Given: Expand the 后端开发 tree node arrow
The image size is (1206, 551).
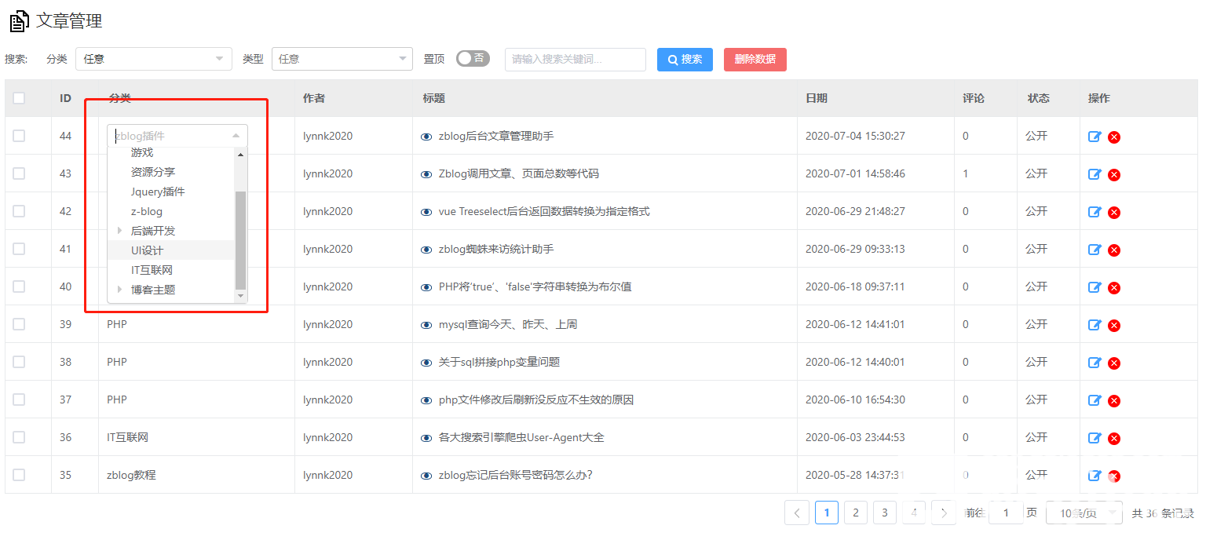Looking at the screenshot, I should pyautogui.click(x=120, y=231).
